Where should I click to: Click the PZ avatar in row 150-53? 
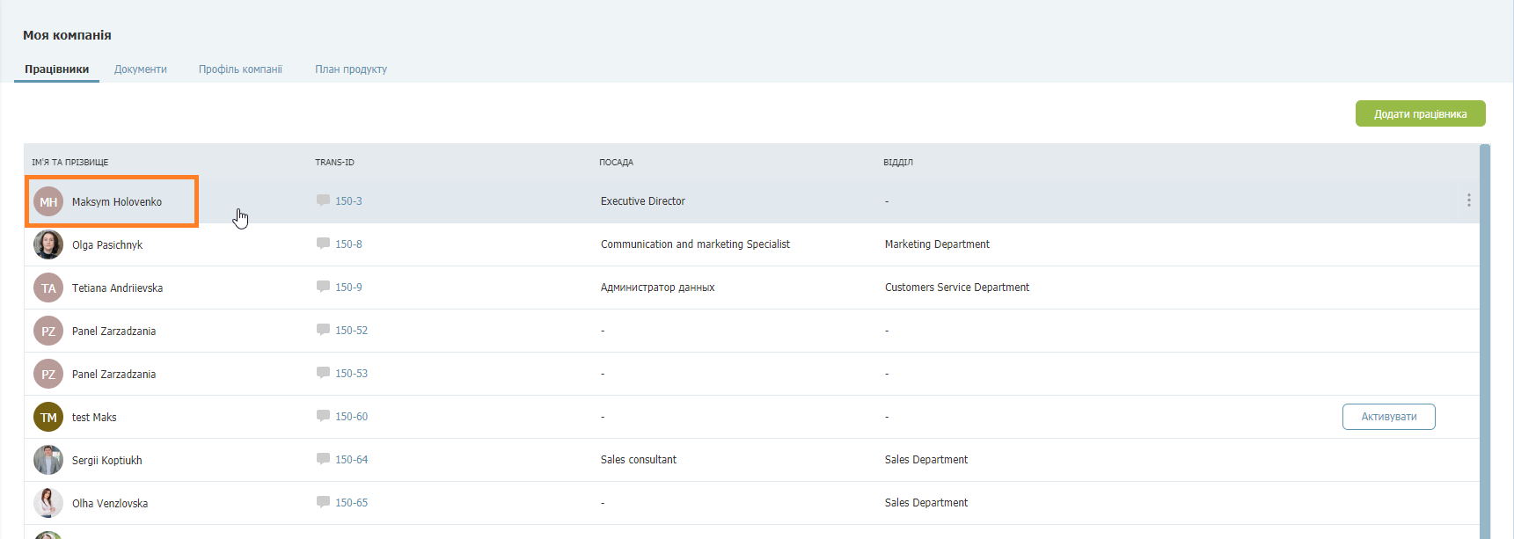click(x=48, y=374)
